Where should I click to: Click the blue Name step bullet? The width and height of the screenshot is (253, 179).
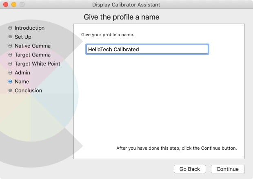point(10,82)
